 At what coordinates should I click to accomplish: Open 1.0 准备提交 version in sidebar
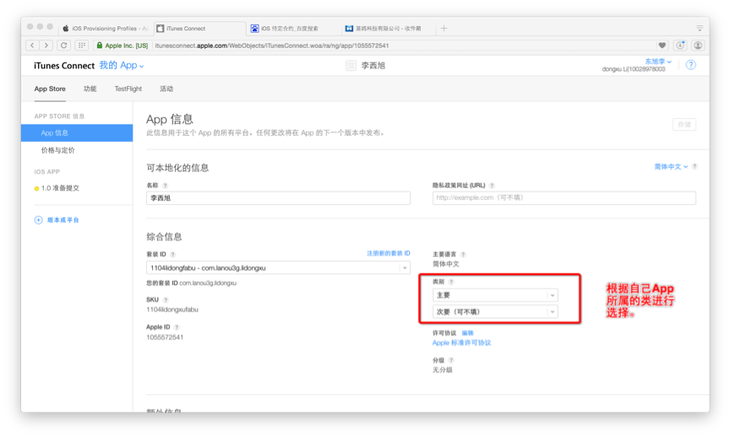click(x=60, y=188)
